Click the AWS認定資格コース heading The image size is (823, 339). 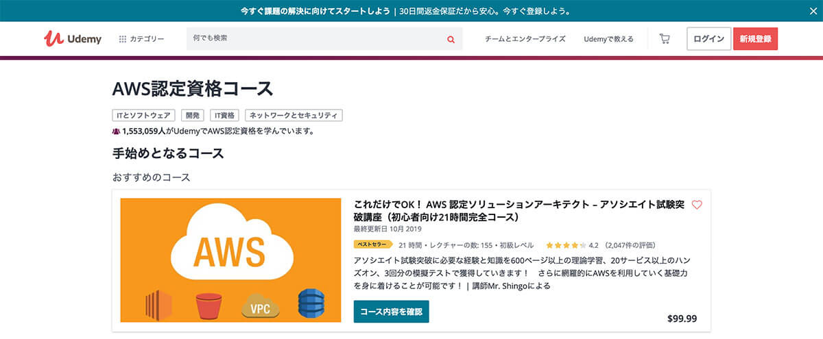tap(193, 88)
